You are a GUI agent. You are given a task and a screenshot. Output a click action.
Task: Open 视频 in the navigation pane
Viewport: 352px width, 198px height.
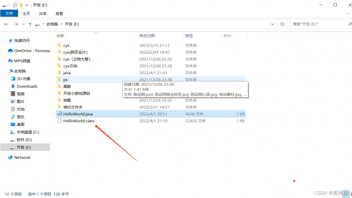point(21,94)
